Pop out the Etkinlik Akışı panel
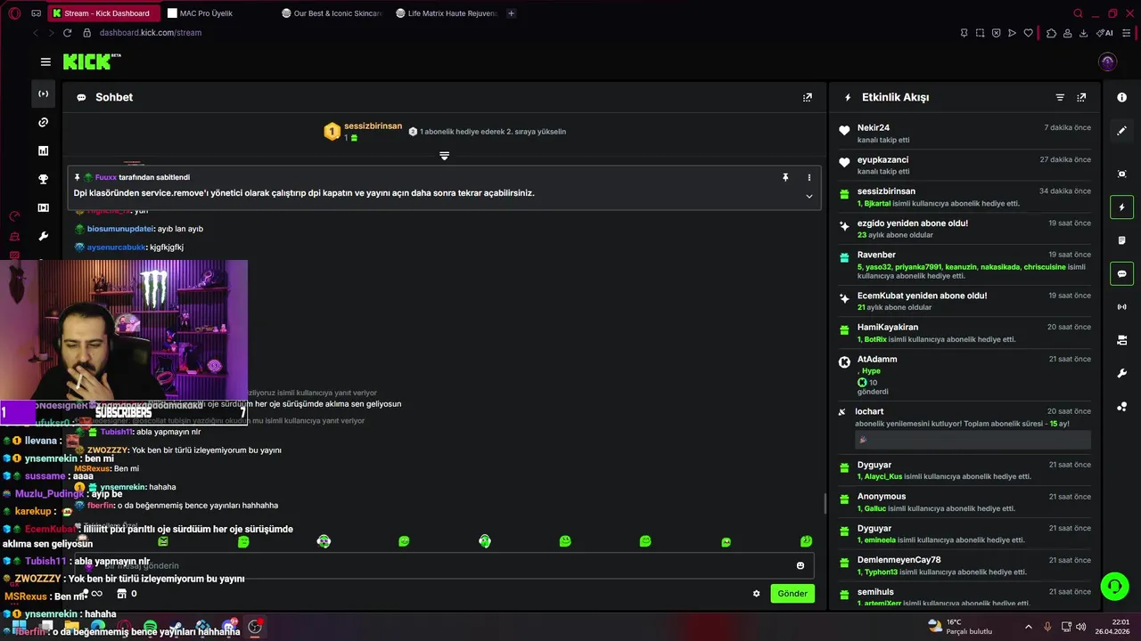The height and width of the screenshot is (641, 1141). point(1081,97)
